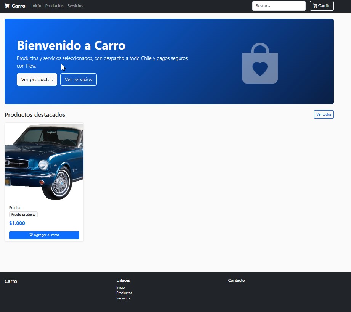Open Servicios link in footer Enlaces
The width and height of the screenshot is (351, 312).
point(123,298)
